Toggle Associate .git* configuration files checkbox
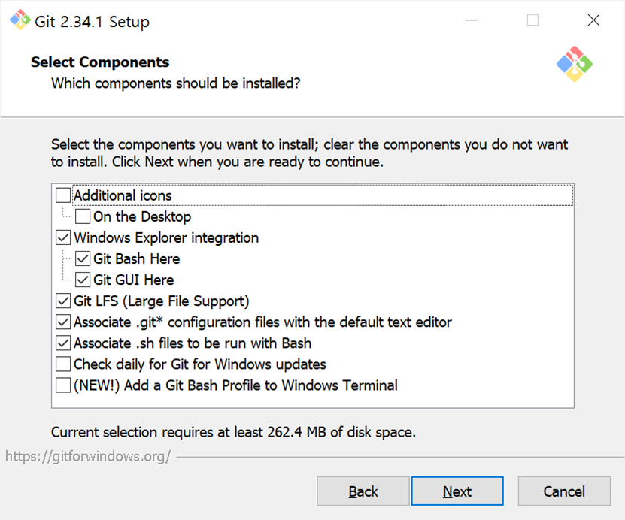 63,322
